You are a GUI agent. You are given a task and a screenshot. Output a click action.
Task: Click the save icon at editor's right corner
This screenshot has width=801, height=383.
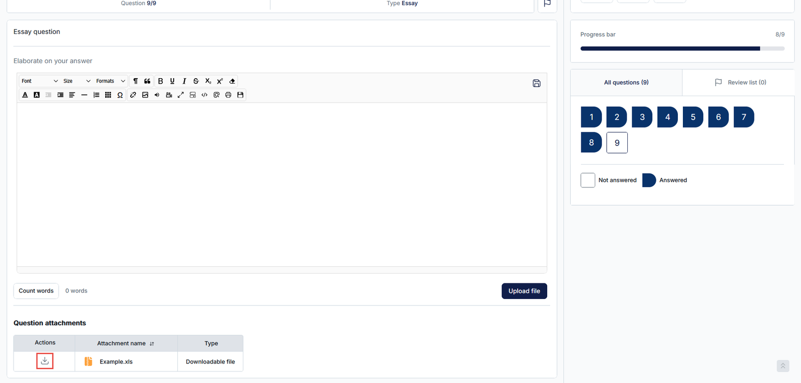coord(537,83)
